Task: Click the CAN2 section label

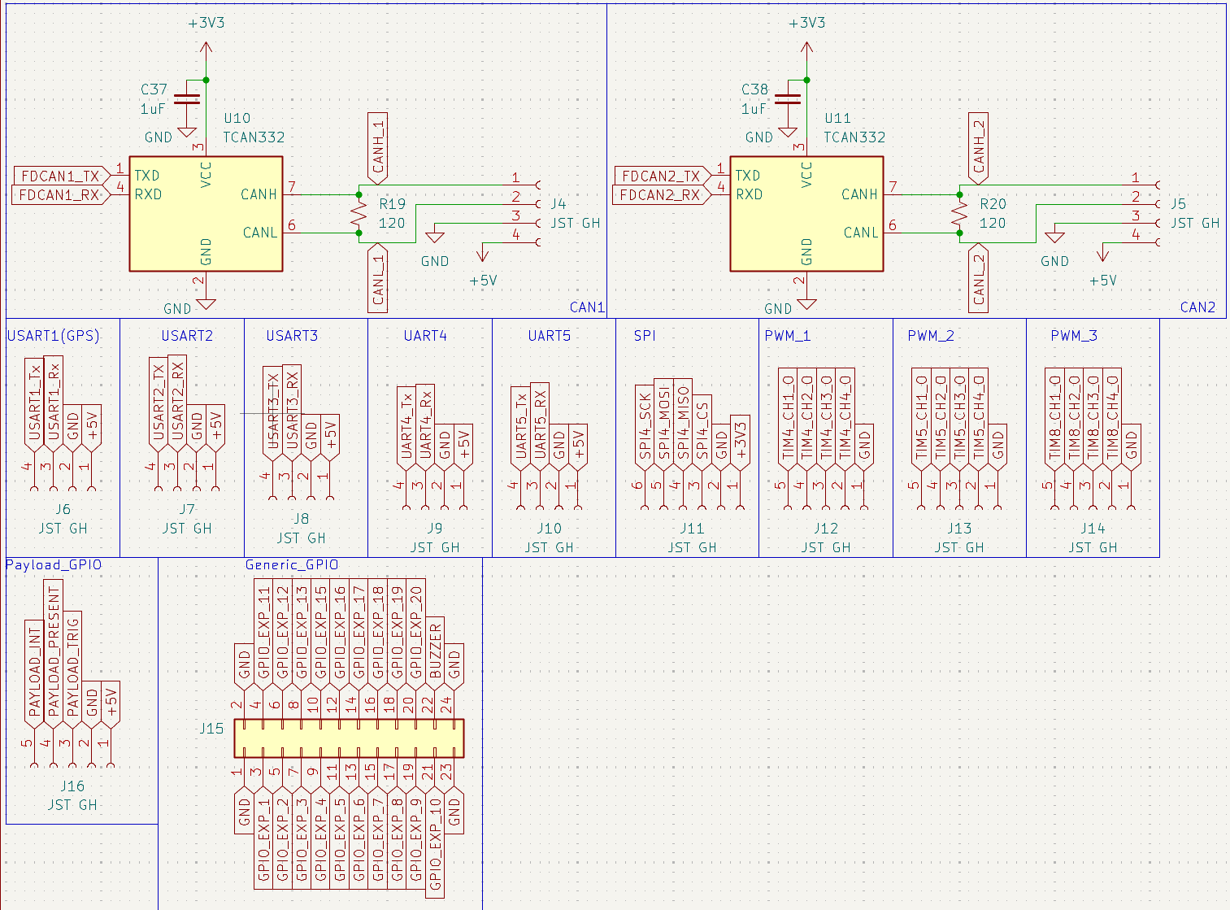Action: (x=1197, y=307)
